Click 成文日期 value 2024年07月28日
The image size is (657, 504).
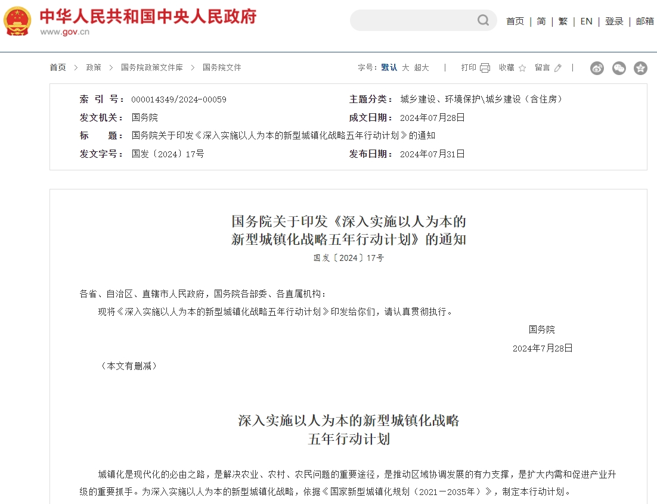click(432, 117)
